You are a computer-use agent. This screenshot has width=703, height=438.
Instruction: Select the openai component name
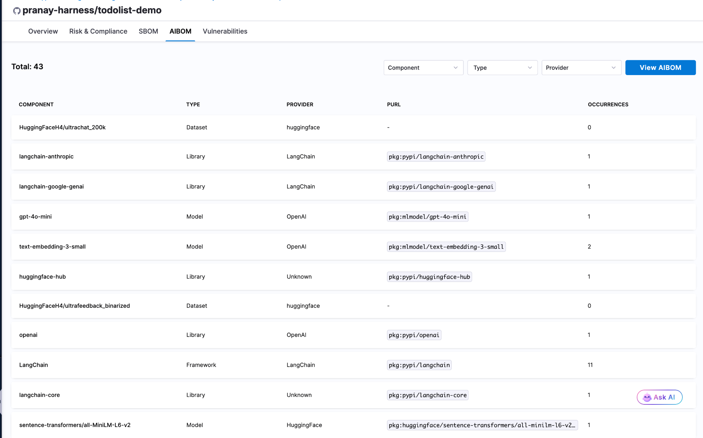[28, 335]
